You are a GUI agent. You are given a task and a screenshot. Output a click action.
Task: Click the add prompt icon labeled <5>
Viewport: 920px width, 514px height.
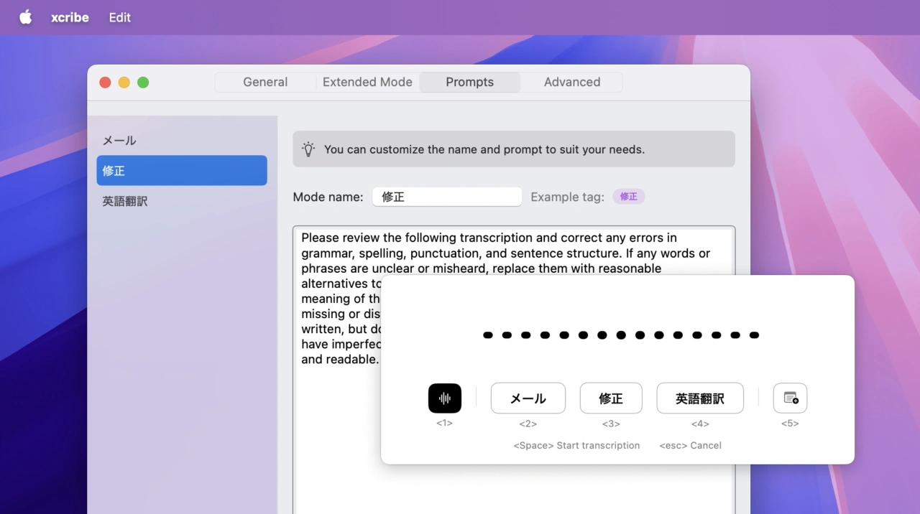[790, 398]
